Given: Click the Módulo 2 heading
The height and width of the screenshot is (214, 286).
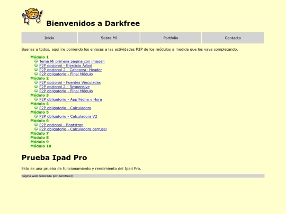Looking at the screenshot, I should pyautogui.click(x=40, y=78).
